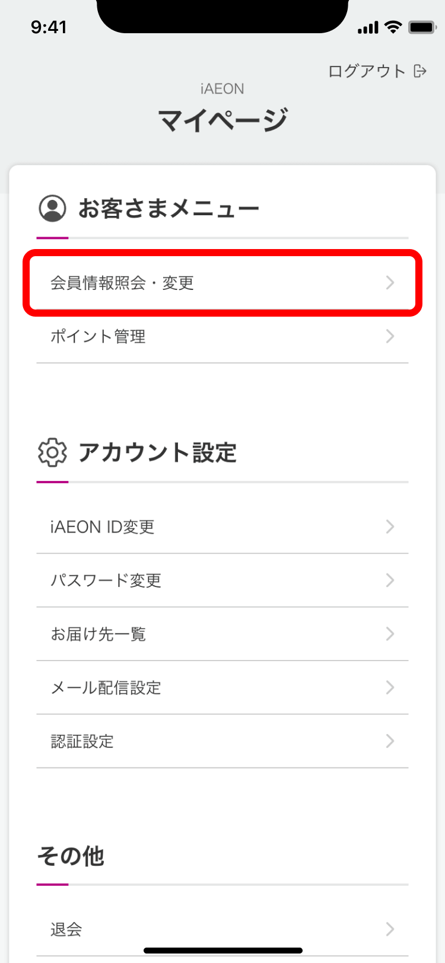Click the account settings gear icon
The height and width of the screenshot is (963, 445).
point(52,452)
